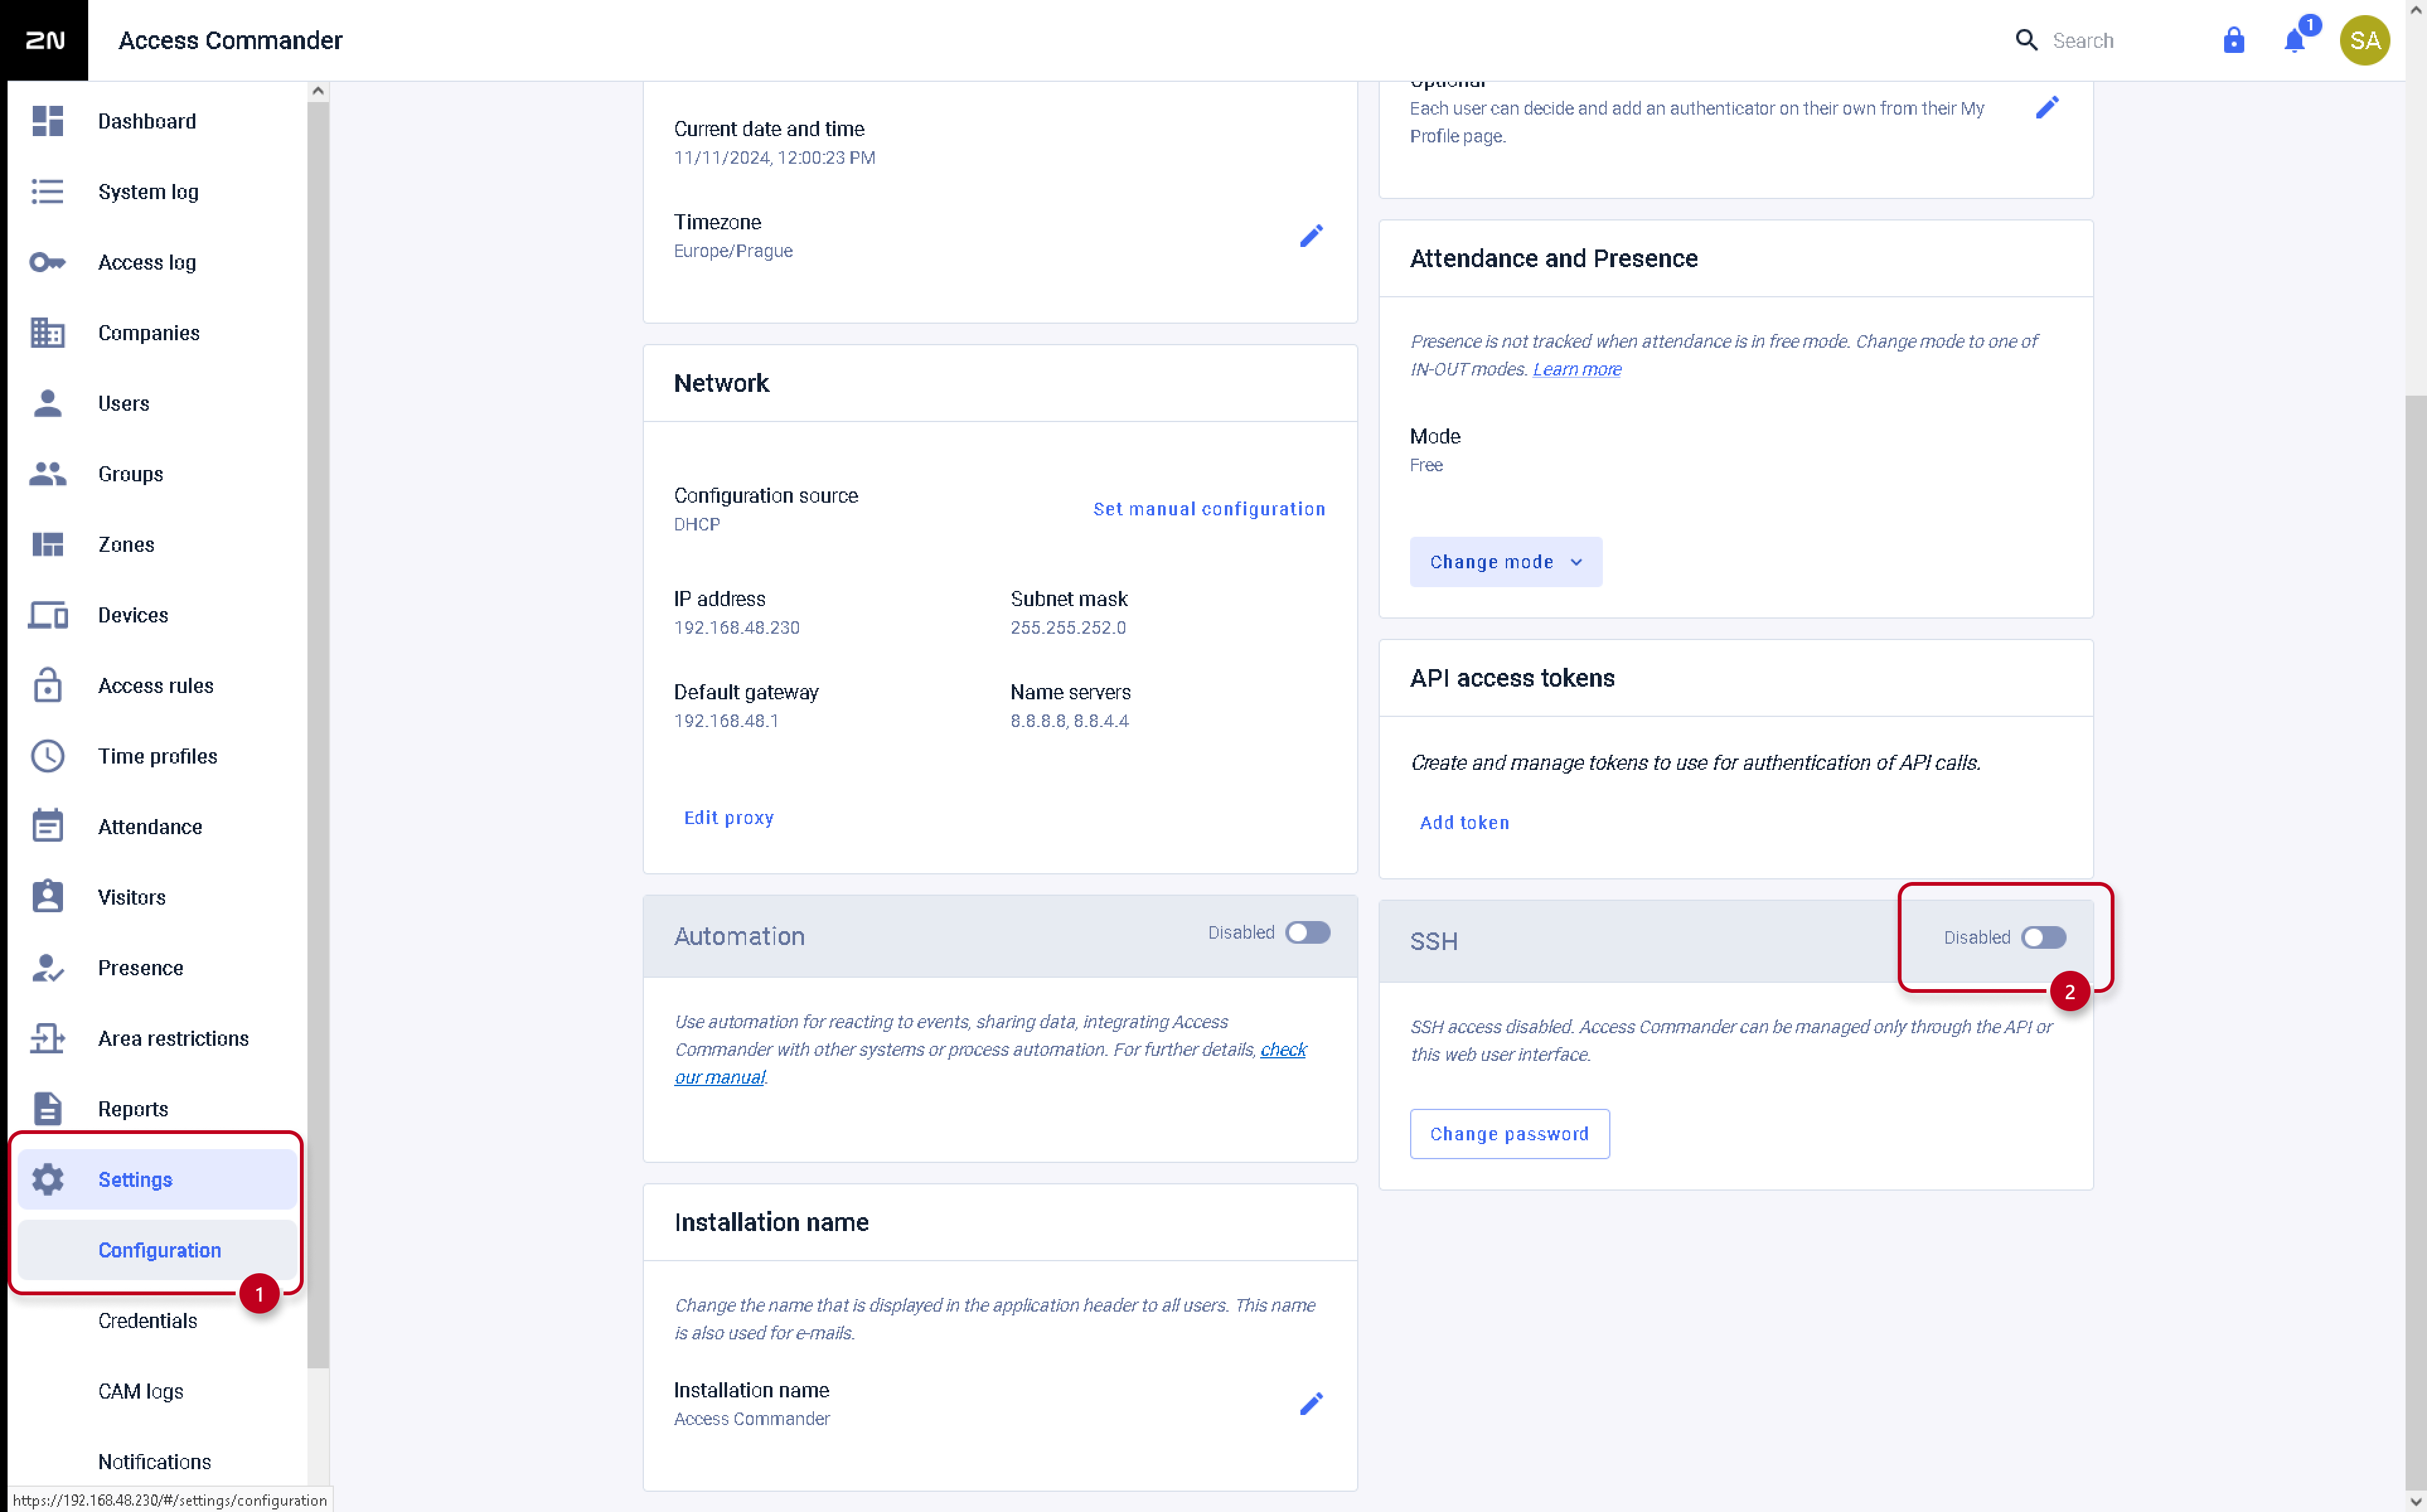Click the Visitors badge icon
The height and width of the screenshot is (1512, 2427).
tap(47, 896)
